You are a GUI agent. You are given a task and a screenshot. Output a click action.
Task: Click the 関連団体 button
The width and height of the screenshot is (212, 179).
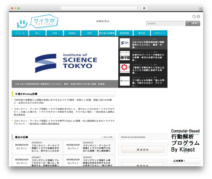[x=143, y=149]
